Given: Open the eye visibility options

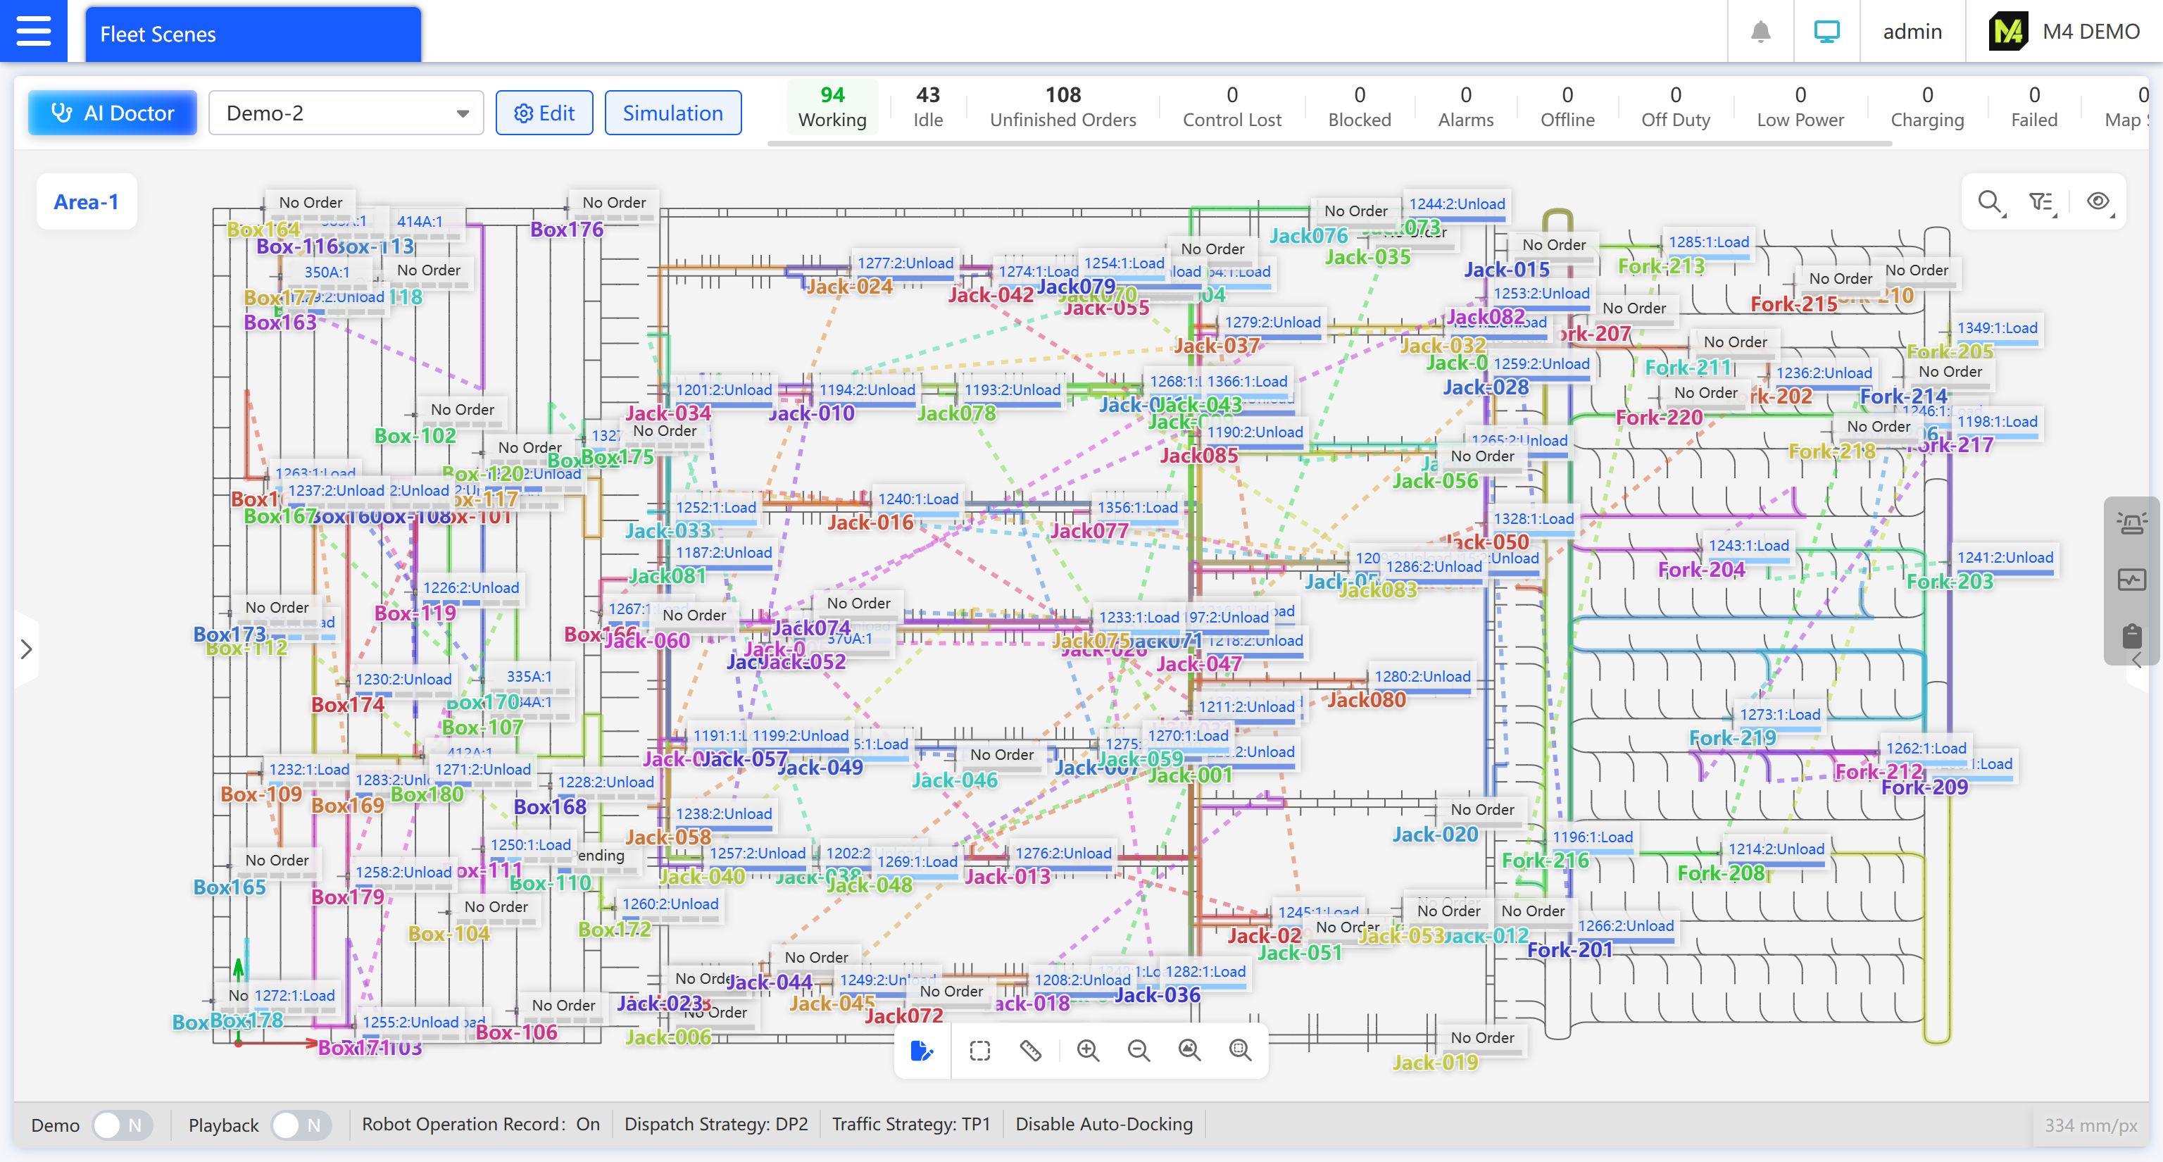Looking at the screenshot, I should (x=2098, y=201).
